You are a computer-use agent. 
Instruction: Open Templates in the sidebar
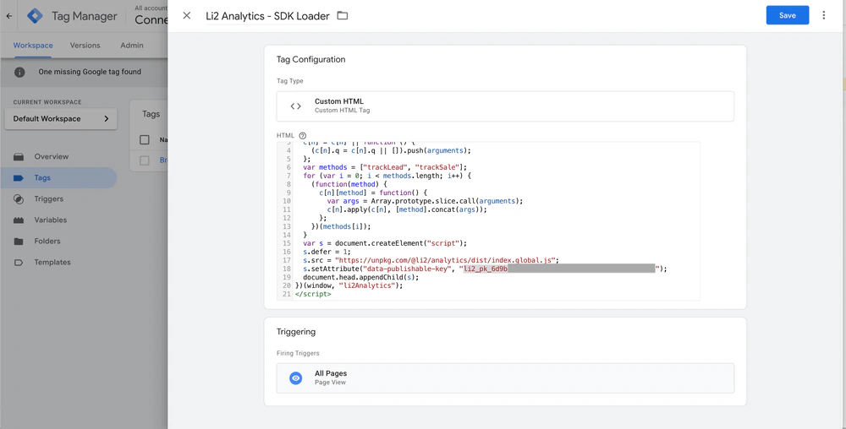coord(52,262)
